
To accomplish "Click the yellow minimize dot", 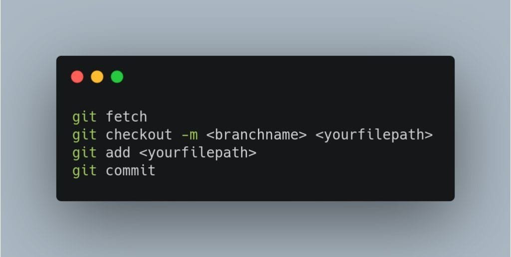I will pyautogui.click(x=97, y=77).
